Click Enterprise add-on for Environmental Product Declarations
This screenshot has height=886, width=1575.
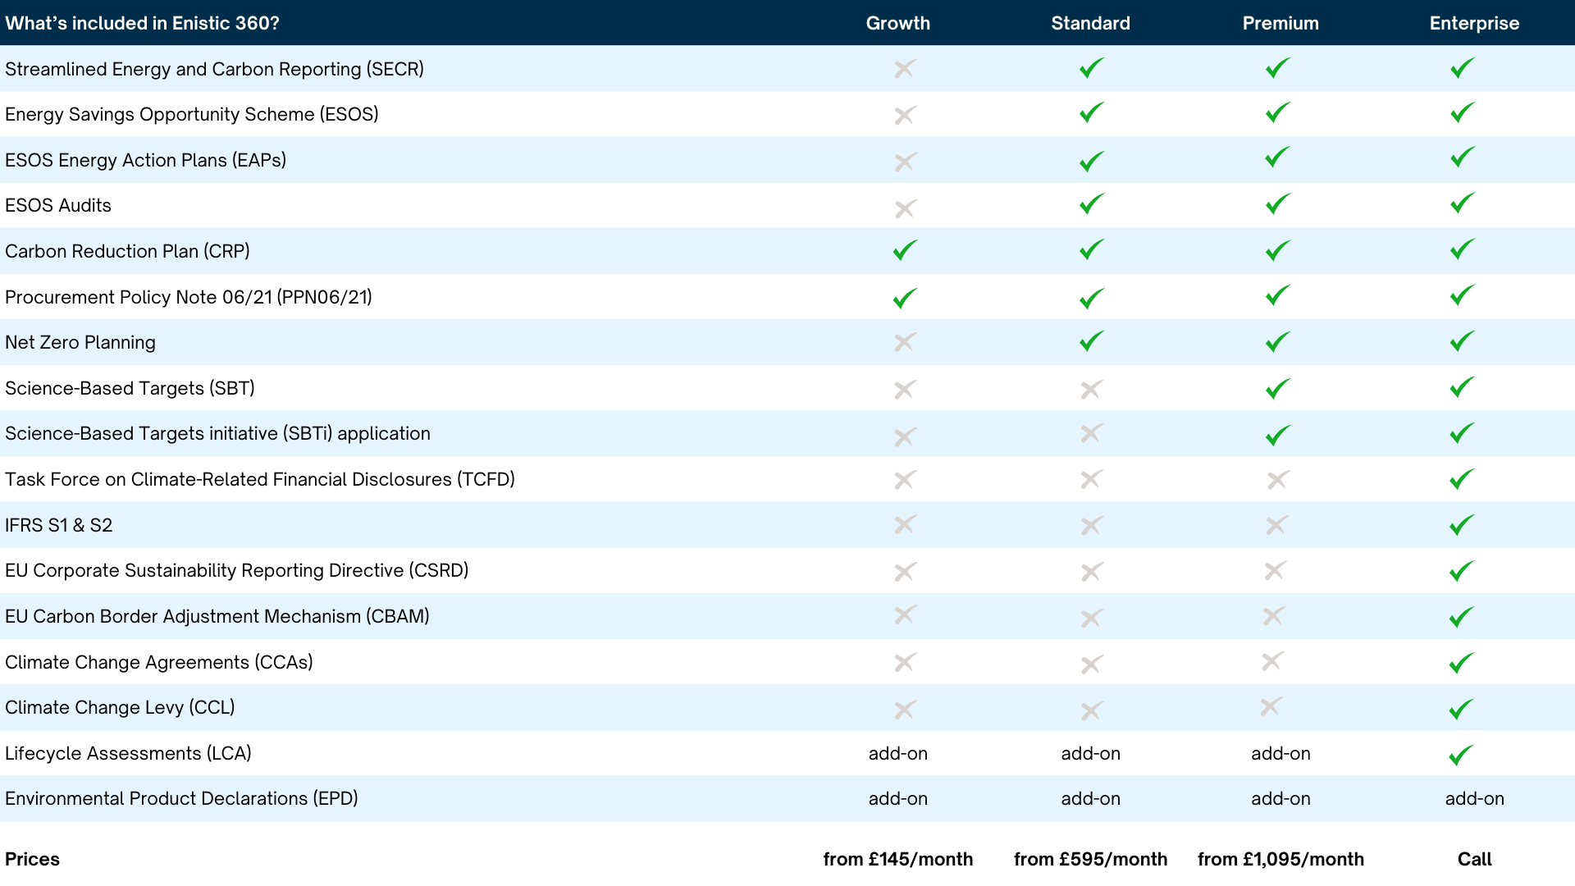pos(1474,798)
